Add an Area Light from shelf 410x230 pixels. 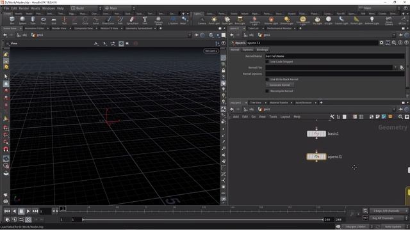click(240, 20)
